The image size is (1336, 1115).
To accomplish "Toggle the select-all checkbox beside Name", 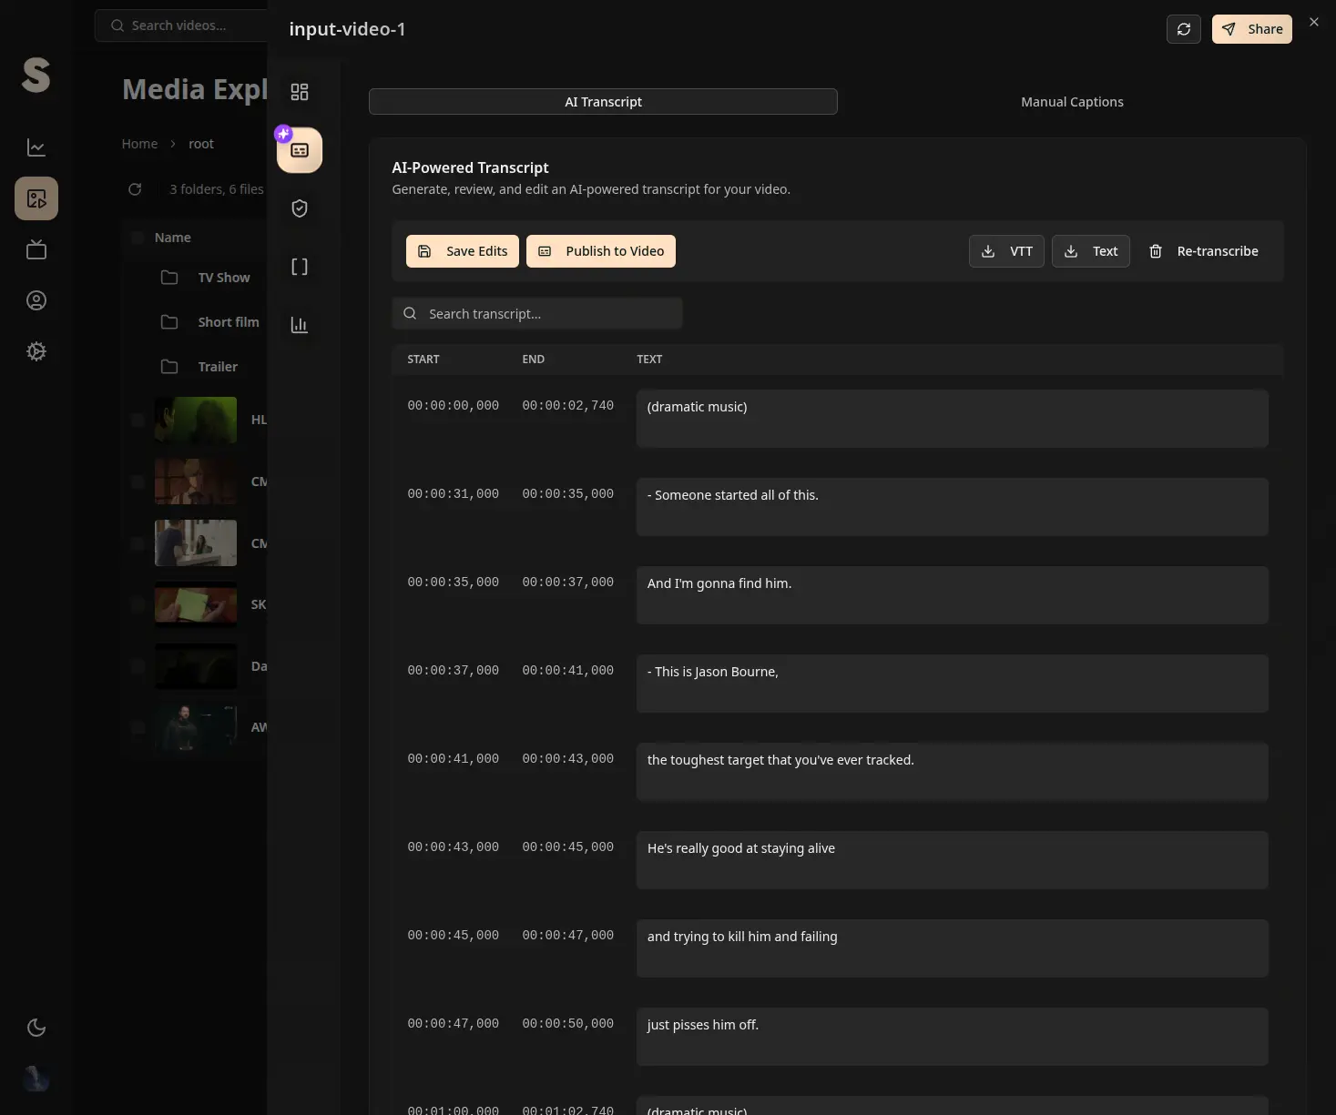I will [138, 238].
